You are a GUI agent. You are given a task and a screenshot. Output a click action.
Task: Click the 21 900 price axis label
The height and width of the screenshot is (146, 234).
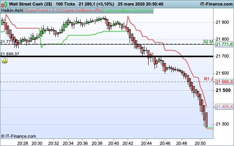click(222, 22)
